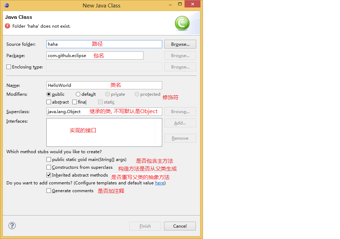Screen dimensions: 340x239
Task: Enable the Generate comments checkbox
Action: point(49,190)
